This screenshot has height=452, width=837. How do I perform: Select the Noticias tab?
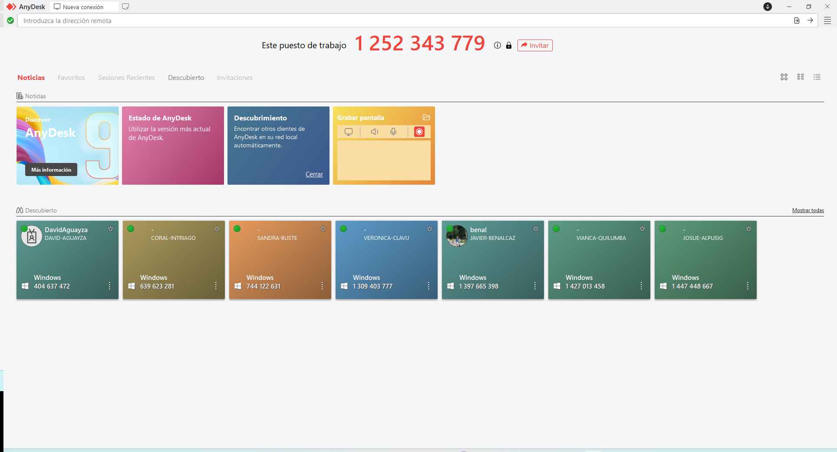pyautogui.click(x=31, y=77)
